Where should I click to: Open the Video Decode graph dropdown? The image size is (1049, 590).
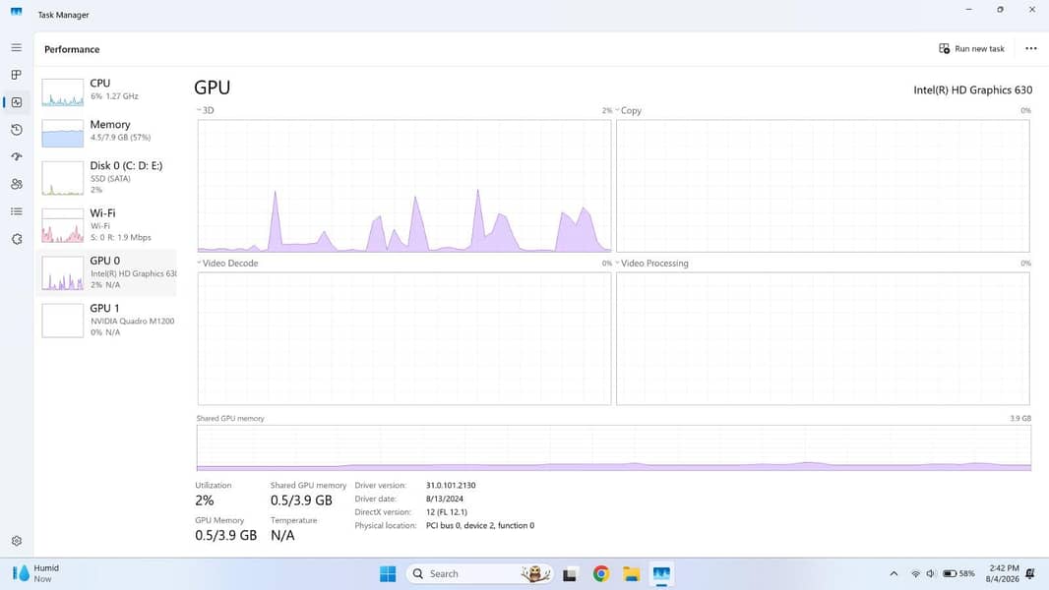(227, 264)
